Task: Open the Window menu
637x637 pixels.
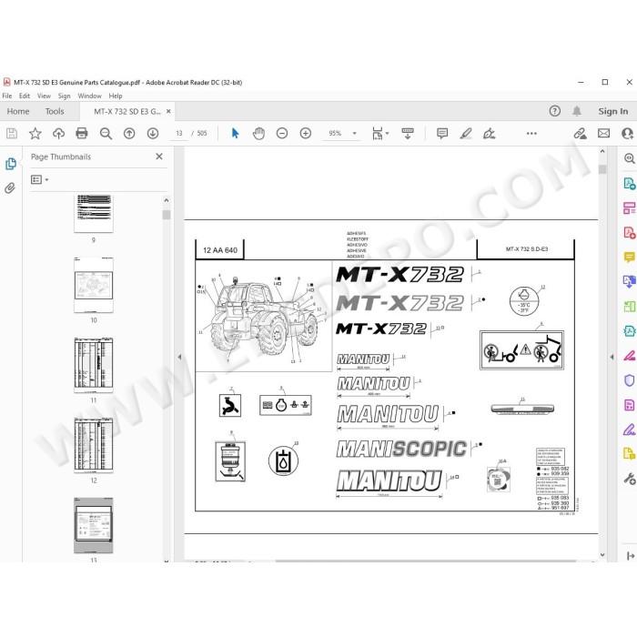Action: click(x=89, y=96)
